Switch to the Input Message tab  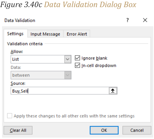(x=45, y=34)
